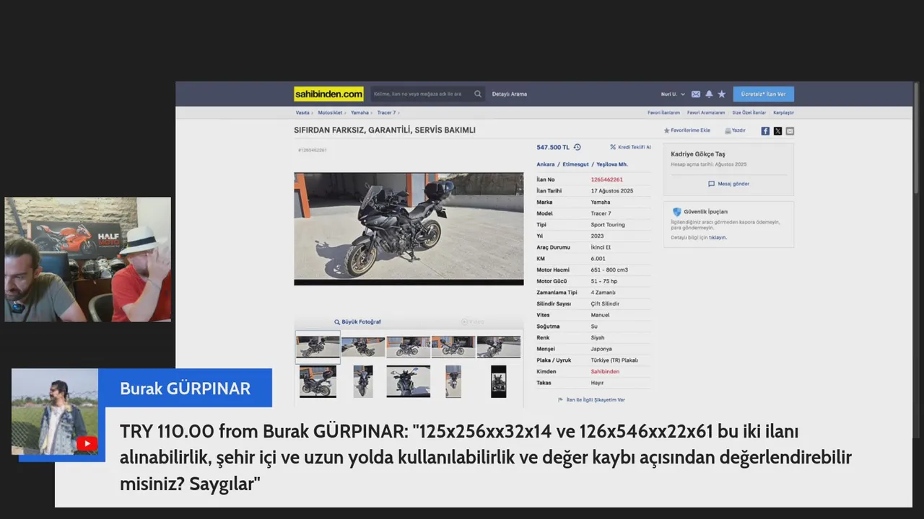The width and height of the screenshot is (924, 519).
Task: Click the 547.500 TL price
Action: click(553, 147)
